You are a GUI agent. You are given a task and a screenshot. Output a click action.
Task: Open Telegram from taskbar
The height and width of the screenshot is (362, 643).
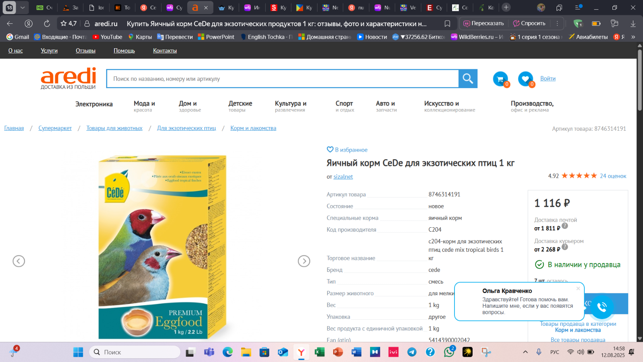412,352
